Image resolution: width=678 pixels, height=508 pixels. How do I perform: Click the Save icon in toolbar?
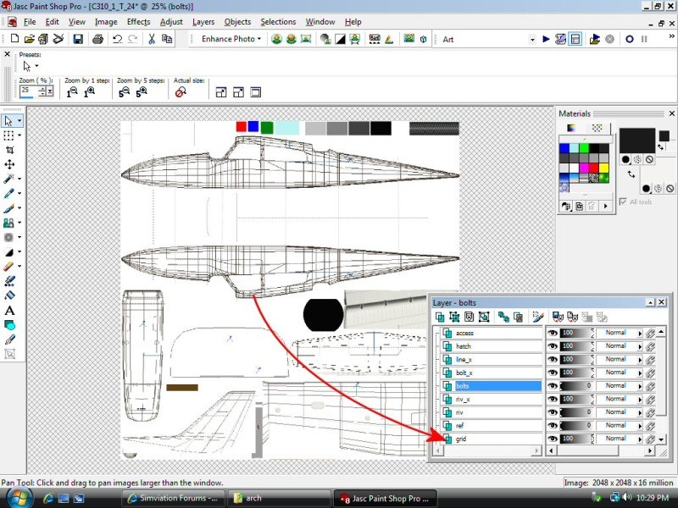pos(78,39)
